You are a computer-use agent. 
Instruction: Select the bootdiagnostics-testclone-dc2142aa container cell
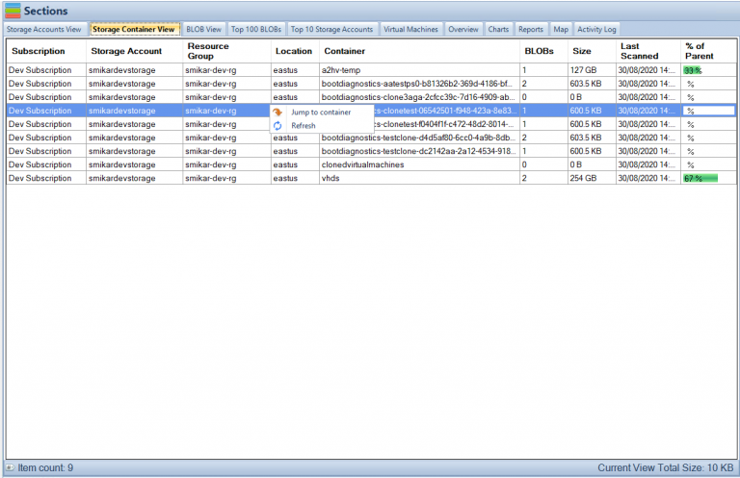pos(419,151)
